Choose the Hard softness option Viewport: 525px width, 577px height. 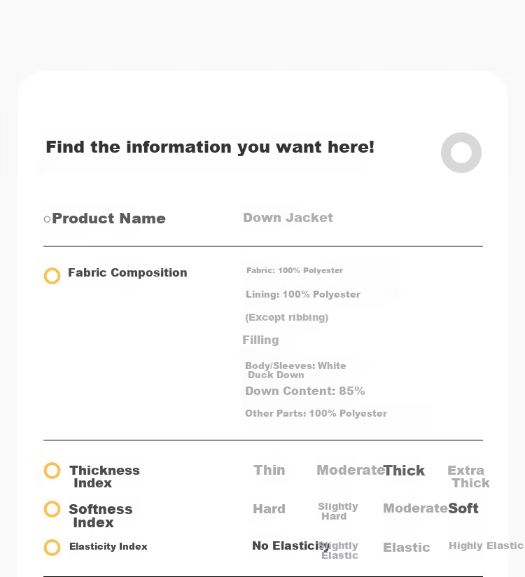coord(269,509)
